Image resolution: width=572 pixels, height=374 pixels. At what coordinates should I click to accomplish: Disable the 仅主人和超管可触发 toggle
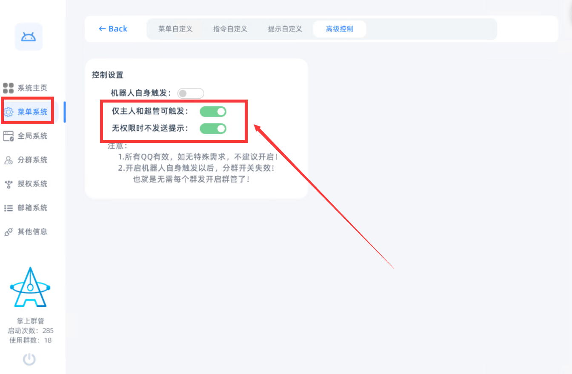pos(213,111)
